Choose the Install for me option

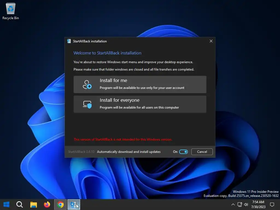coord(140,84)
